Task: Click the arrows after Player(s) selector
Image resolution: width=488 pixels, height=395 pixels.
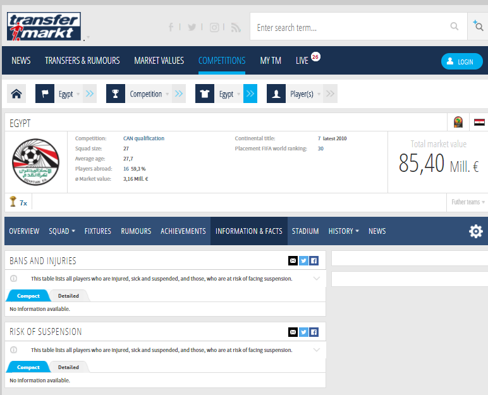Action: coord(330,94)
